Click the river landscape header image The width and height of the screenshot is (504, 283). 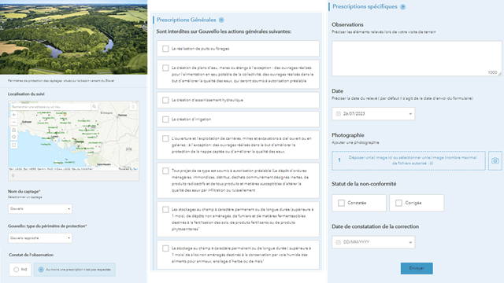73,37
